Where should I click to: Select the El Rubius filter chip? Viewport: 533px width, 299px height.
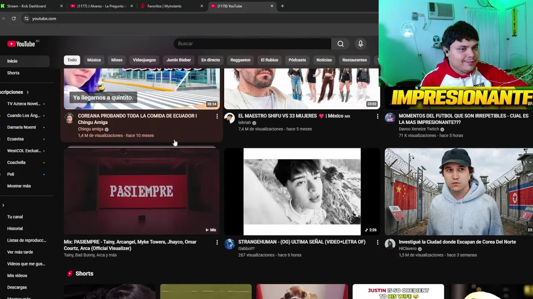[269, 60]
